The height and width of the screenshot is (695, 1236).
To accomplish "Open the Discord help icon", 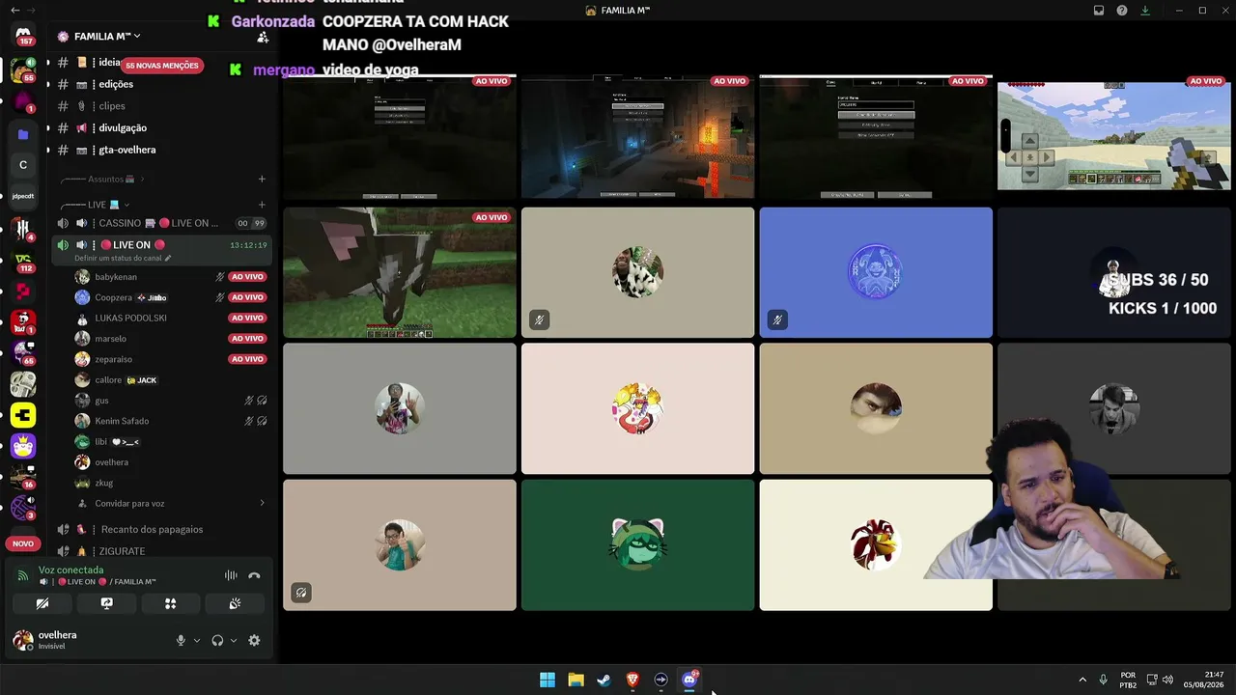I will (x=1122, y=11).
